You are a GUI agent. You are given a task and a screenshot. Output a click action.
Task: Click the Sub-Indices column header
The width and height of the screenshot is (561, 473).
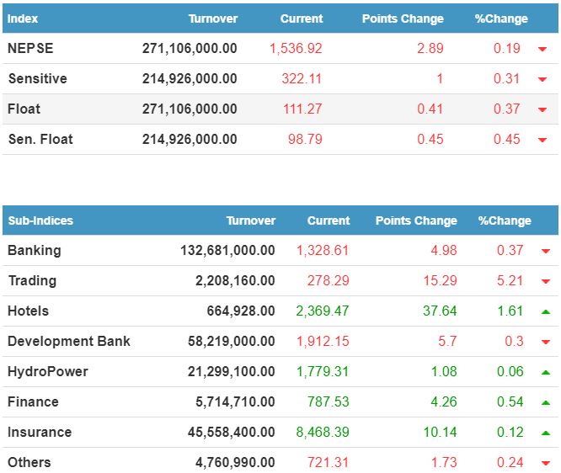point(40,221)
